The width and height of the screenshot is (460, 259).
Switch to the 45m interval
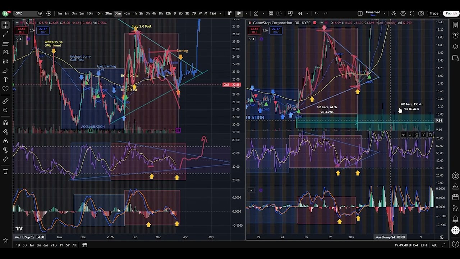(x=127, y=13)
